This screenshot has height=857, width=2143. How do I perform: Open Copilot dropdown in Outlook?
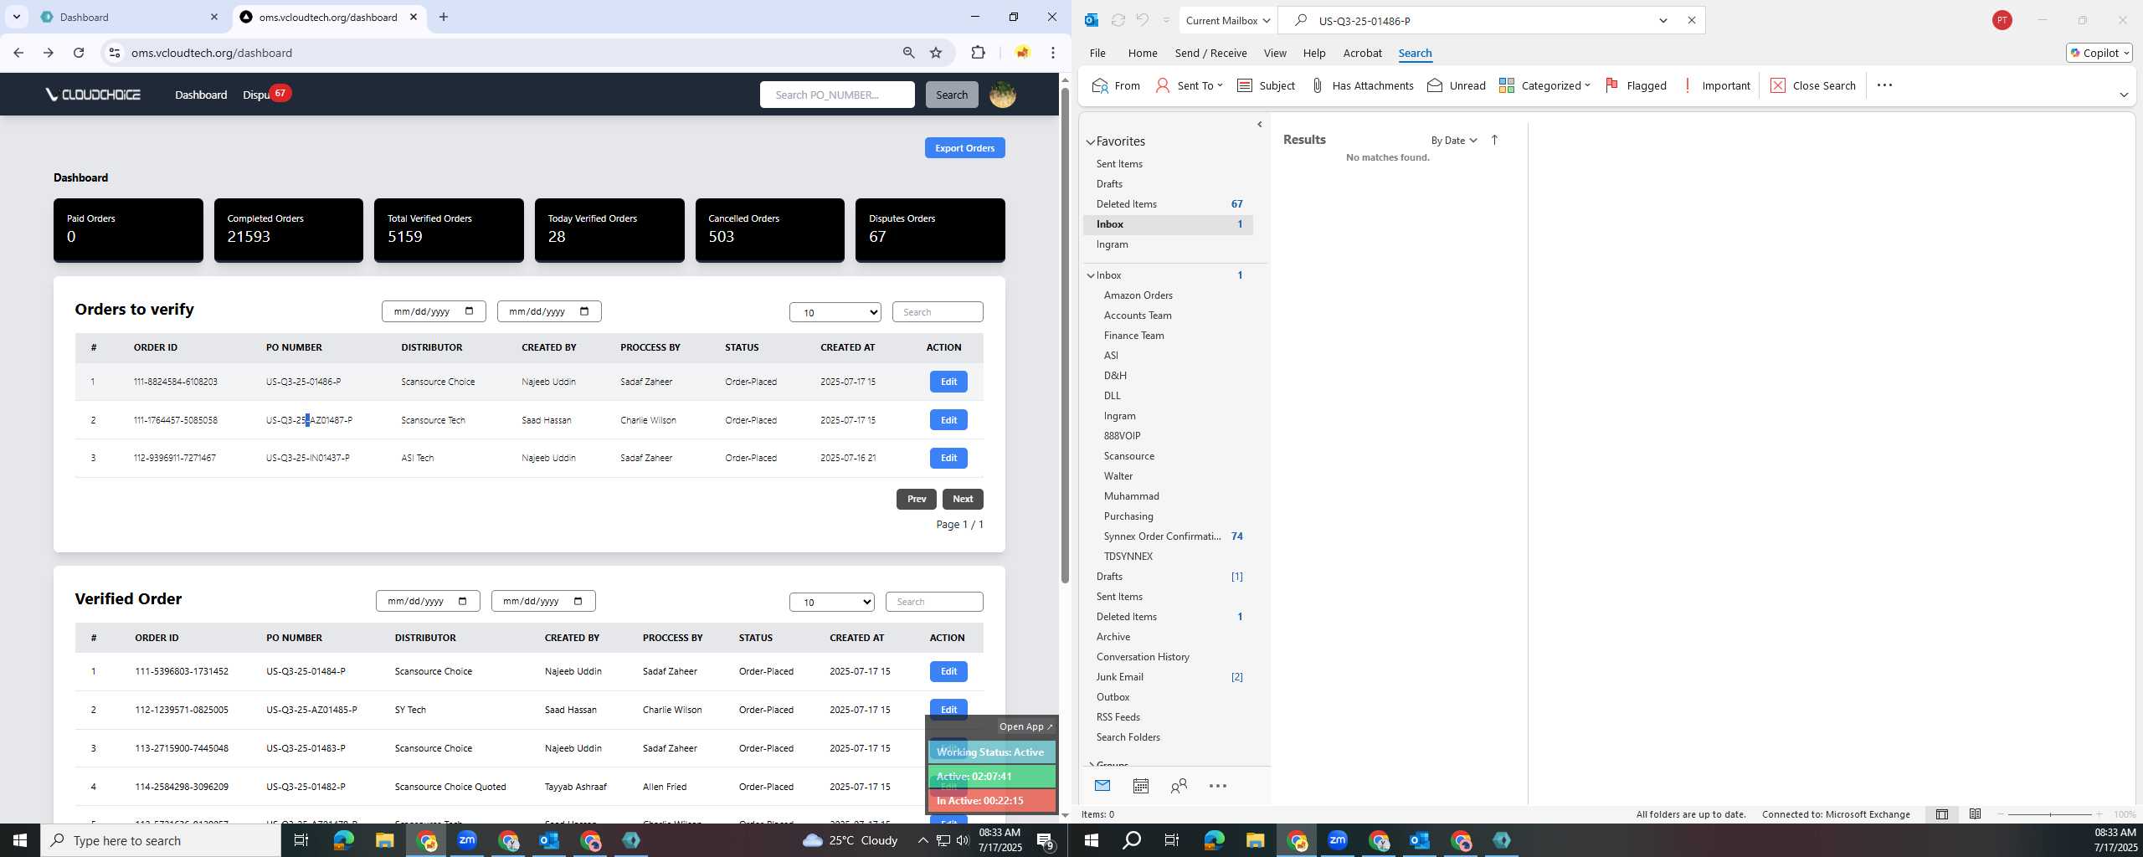pyautogui.click(x=2099, y=53)
